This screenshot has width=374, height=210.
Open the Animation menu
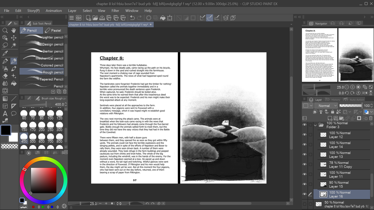click(54, 11)
